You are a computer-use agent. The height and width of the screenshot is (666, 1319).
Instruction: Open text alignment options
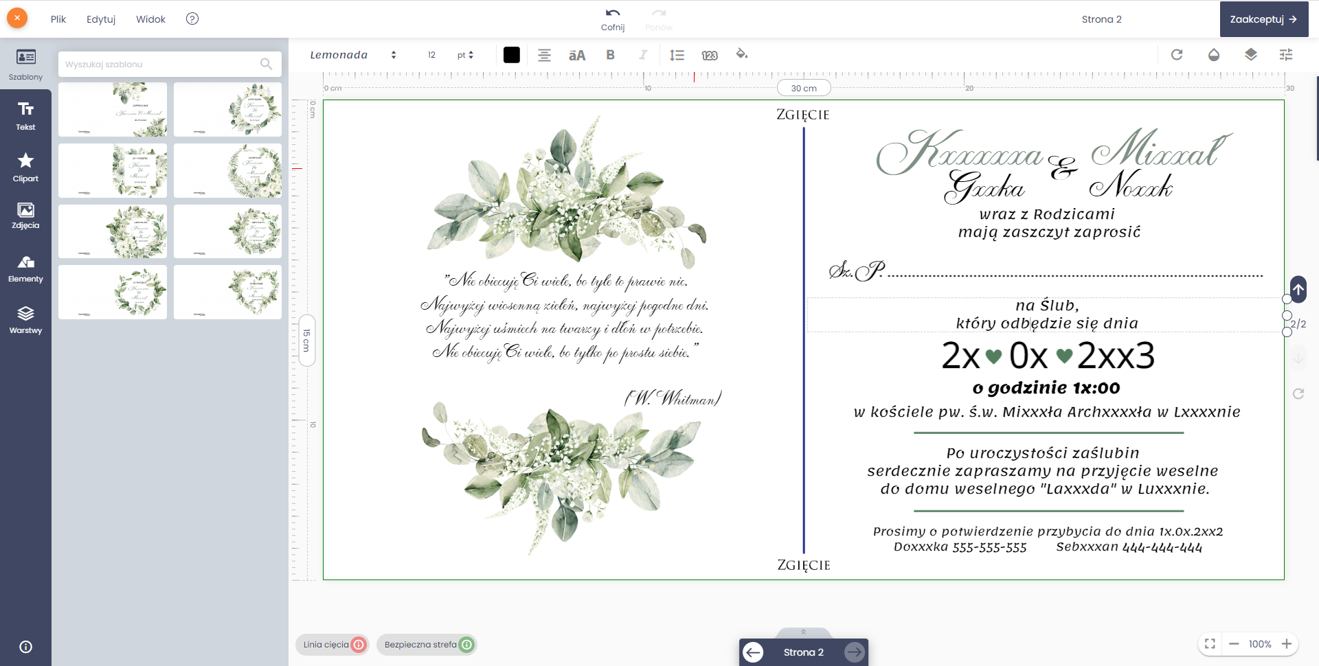pos(544,55)
